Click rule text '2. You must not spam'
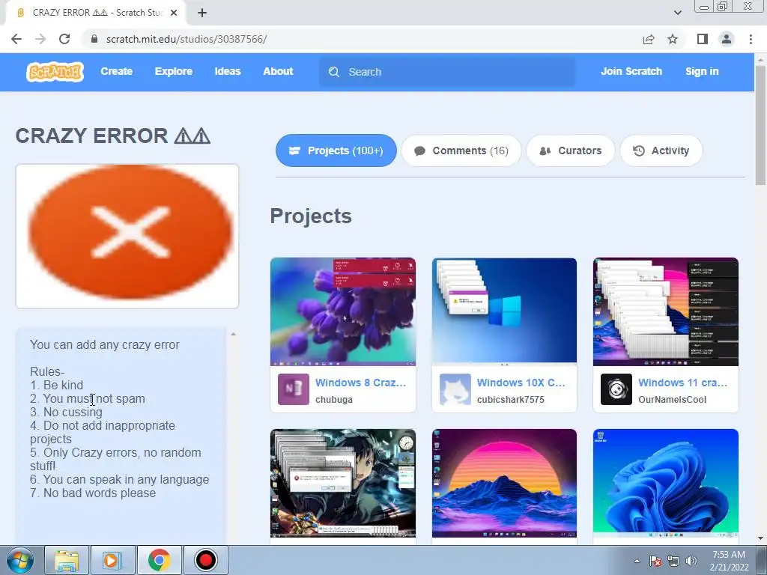Image resolution: width=767 pixels, height=575 pixels. coord(88,399)
